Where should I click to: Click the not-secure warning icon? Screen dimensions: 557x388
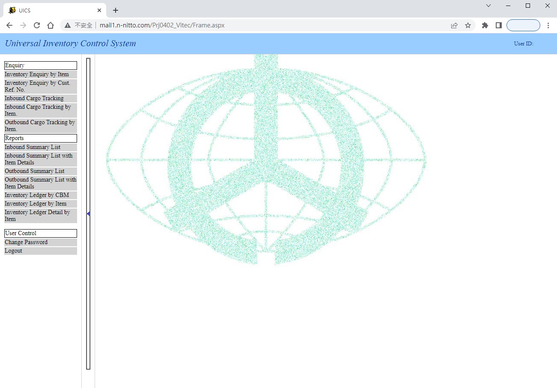(x=68, y=25)
